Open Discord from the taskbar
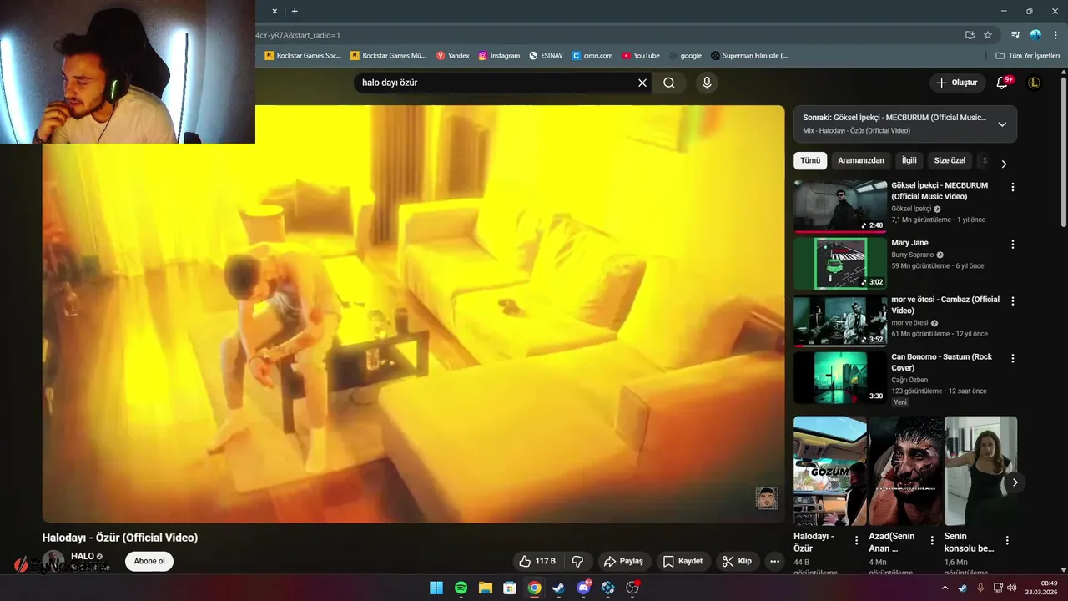 tap(583, 588)
